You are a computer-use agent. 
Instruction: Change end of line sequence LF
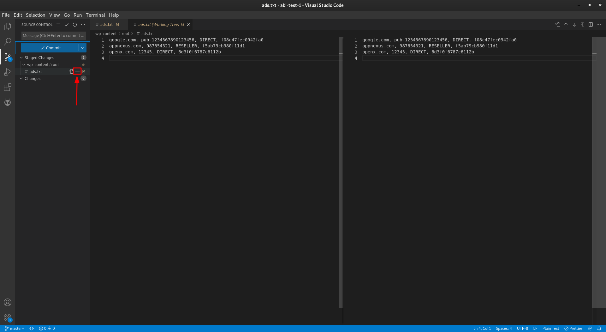pyautogui.click(x=535, y=329)
